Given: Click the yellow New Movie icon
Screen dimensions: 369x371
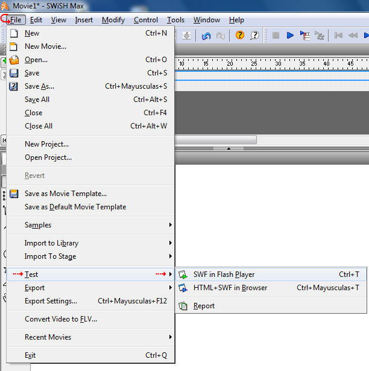Looking at the screenshot, I should pyautogui.click(x=13, y=46).
